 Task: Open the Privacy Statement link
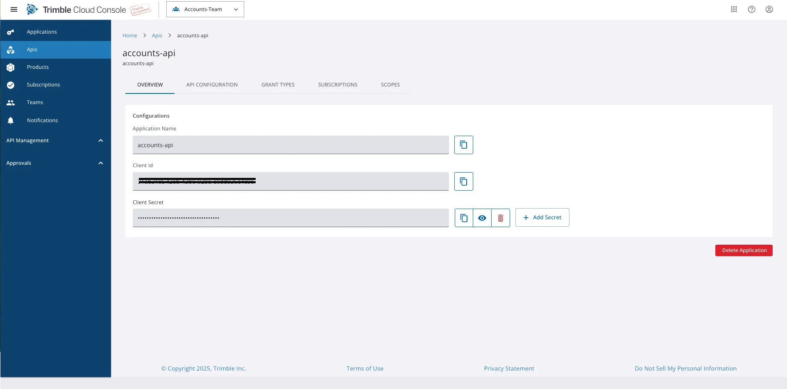click(509, 369)
